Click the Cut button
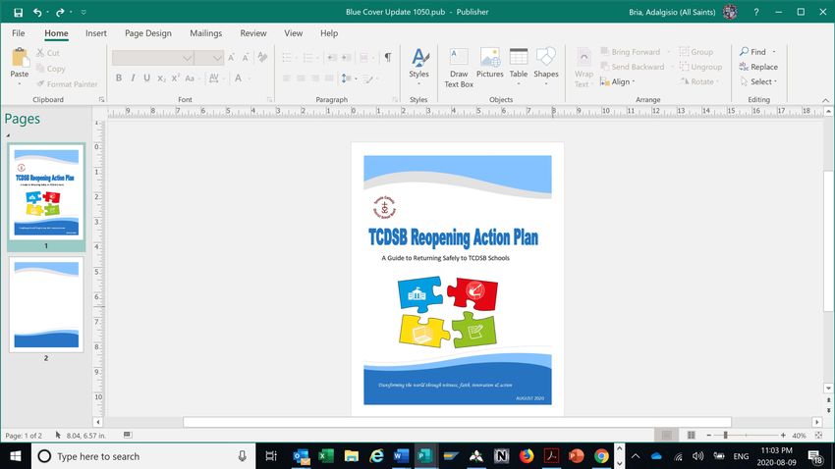The image size is (835, 469). [48, 53]
